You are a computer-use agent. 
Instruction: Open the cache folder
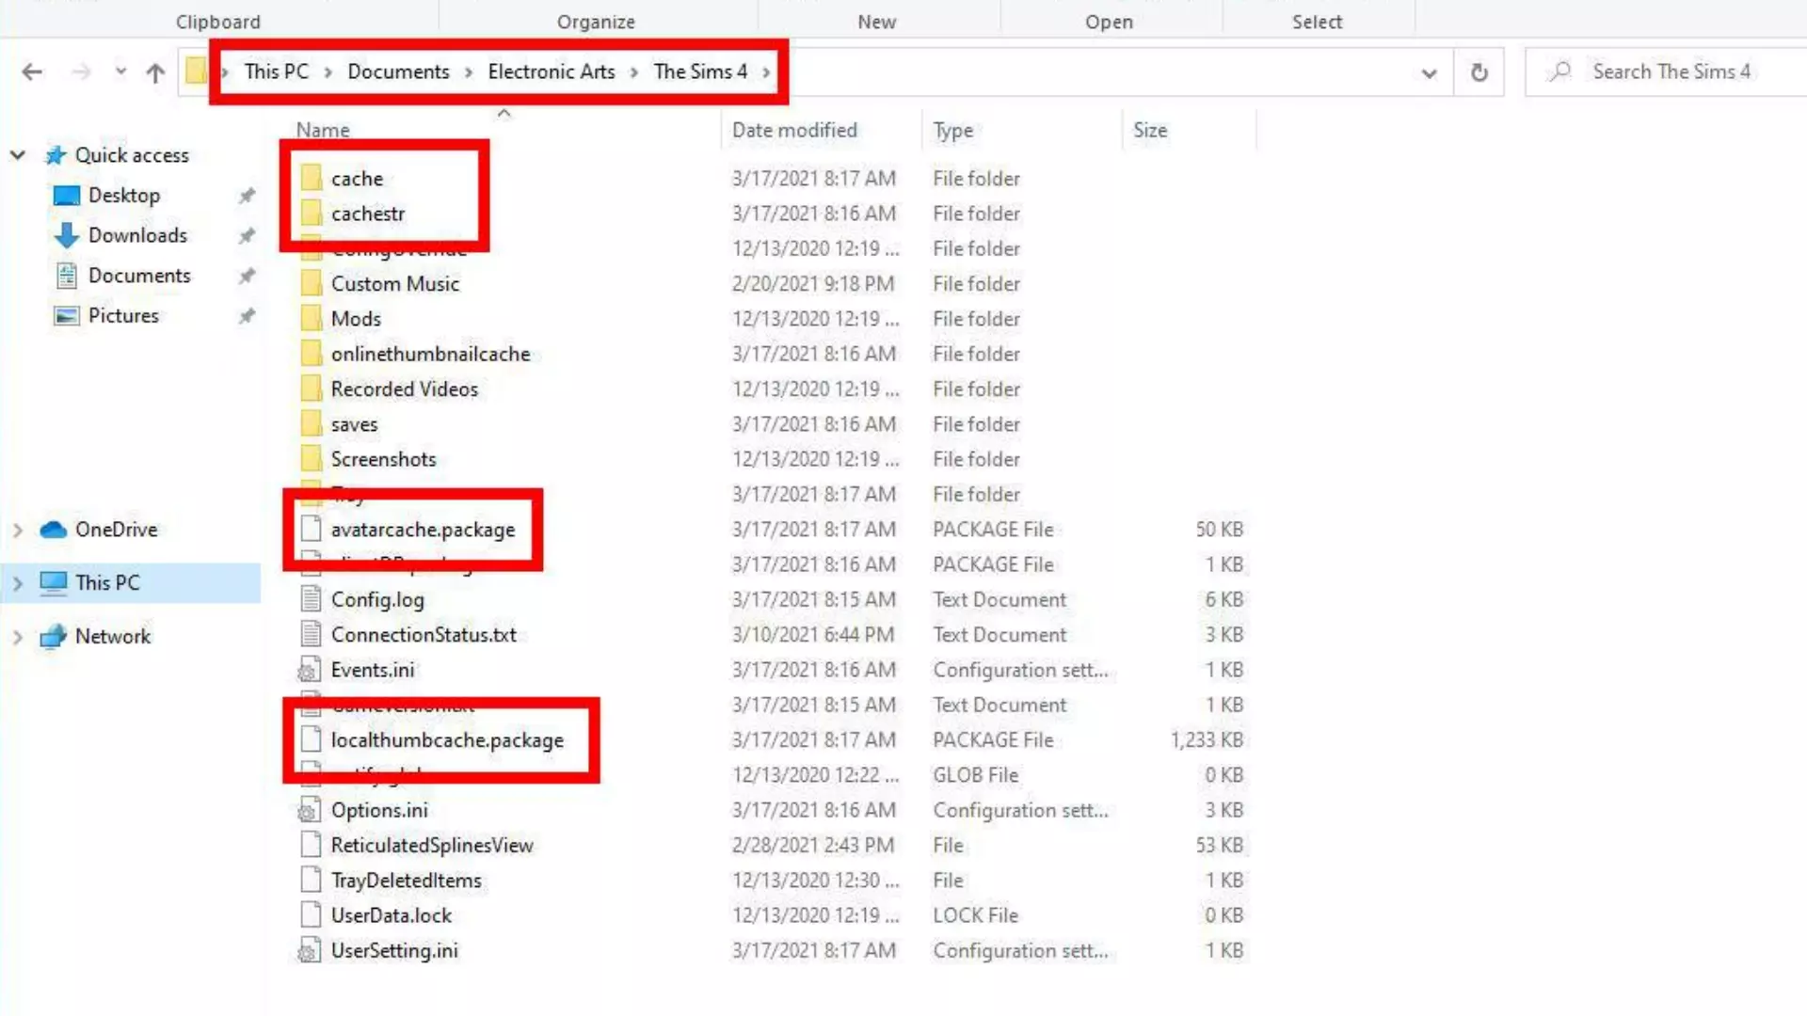356,178
